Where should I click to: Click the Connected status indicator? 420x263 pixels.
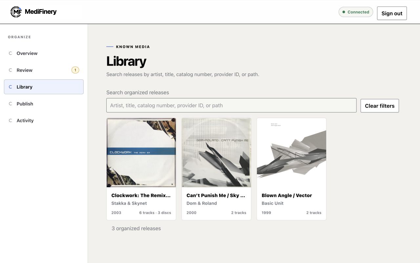[356, 12]
